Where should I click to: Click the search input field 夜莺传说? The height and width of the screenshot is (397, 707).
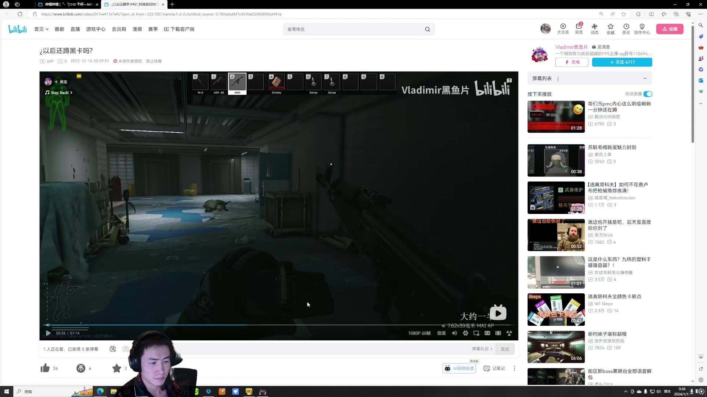pyautogui.click(x=353, y=29)
